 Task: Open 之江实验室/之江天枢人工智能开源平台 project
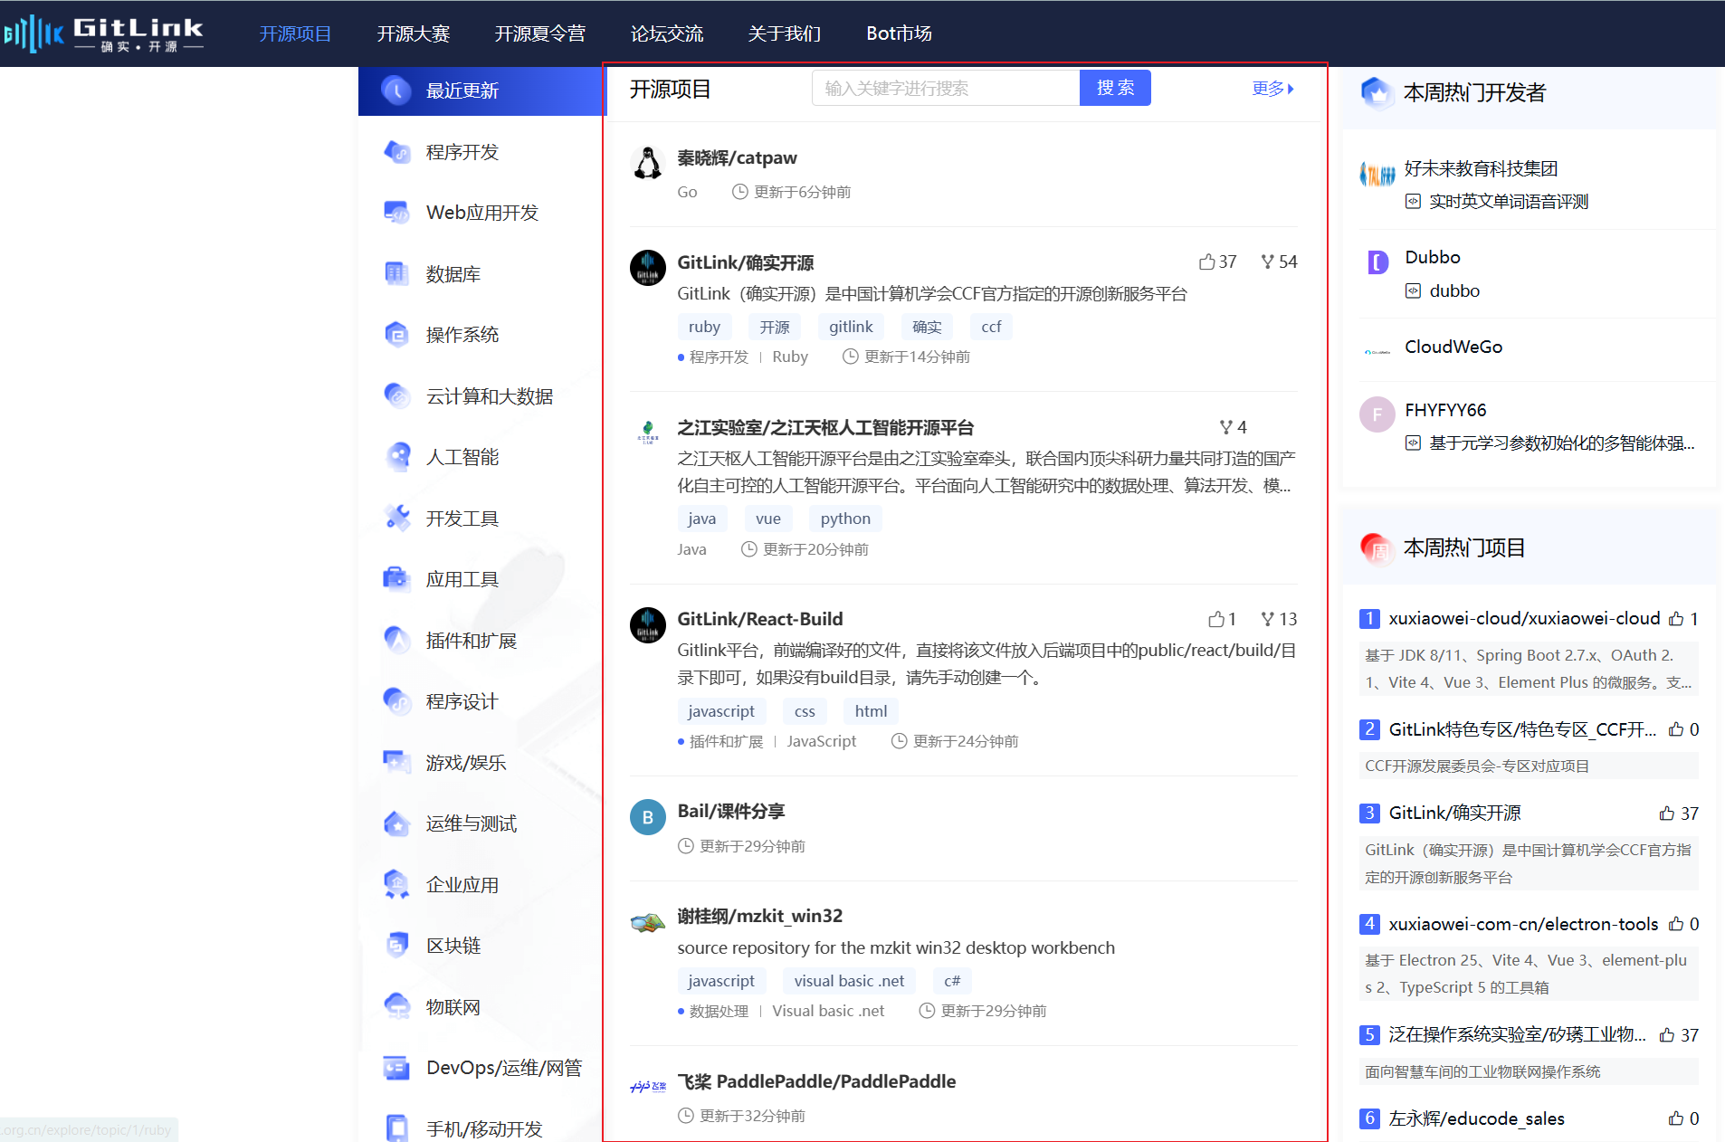(825, 427)
